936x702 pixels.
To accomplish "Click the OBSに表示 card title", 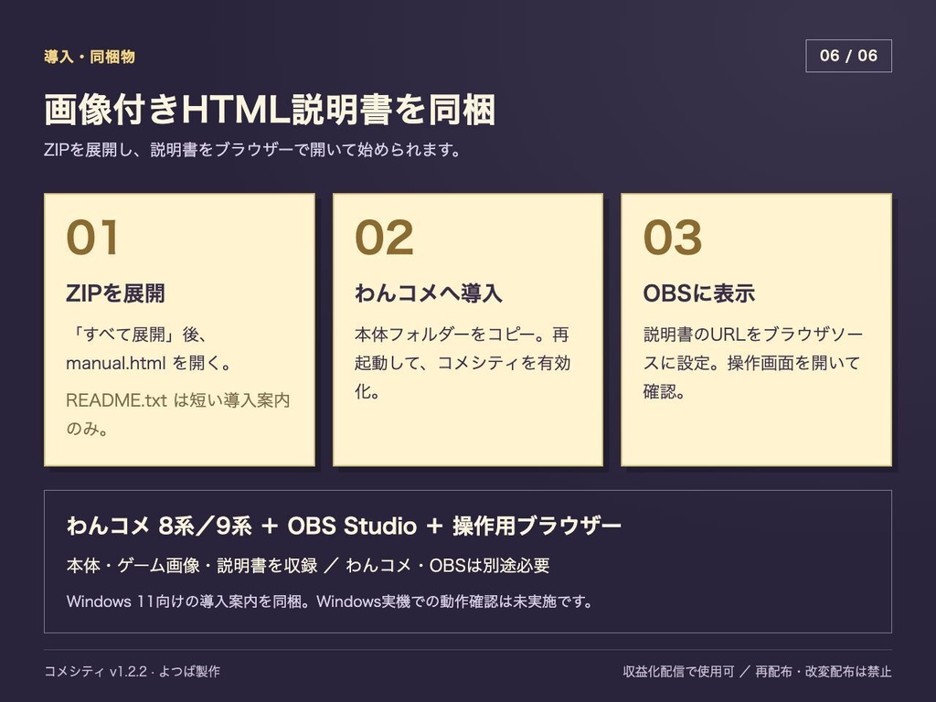I will click(x=699, y=293).
